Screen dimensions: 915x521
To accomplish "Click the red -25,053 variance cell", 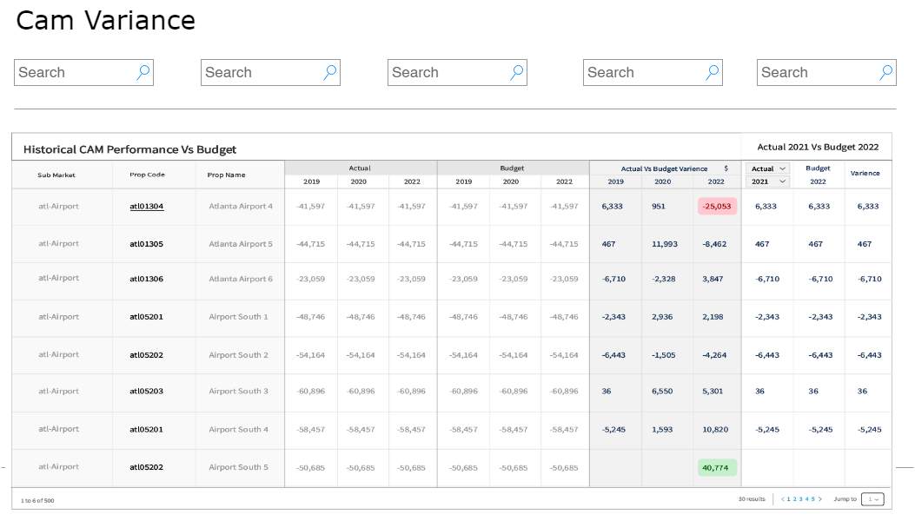I will pyautogui.click(x=717, y=207).
